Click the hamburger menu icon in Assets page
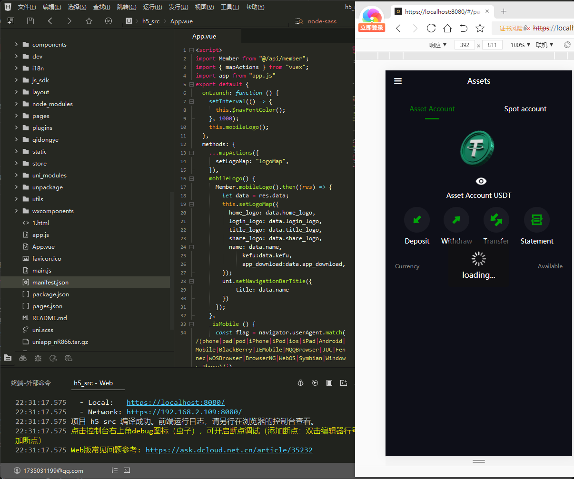Viewport: 574px width, 479px height. click(x=398, y=81)
